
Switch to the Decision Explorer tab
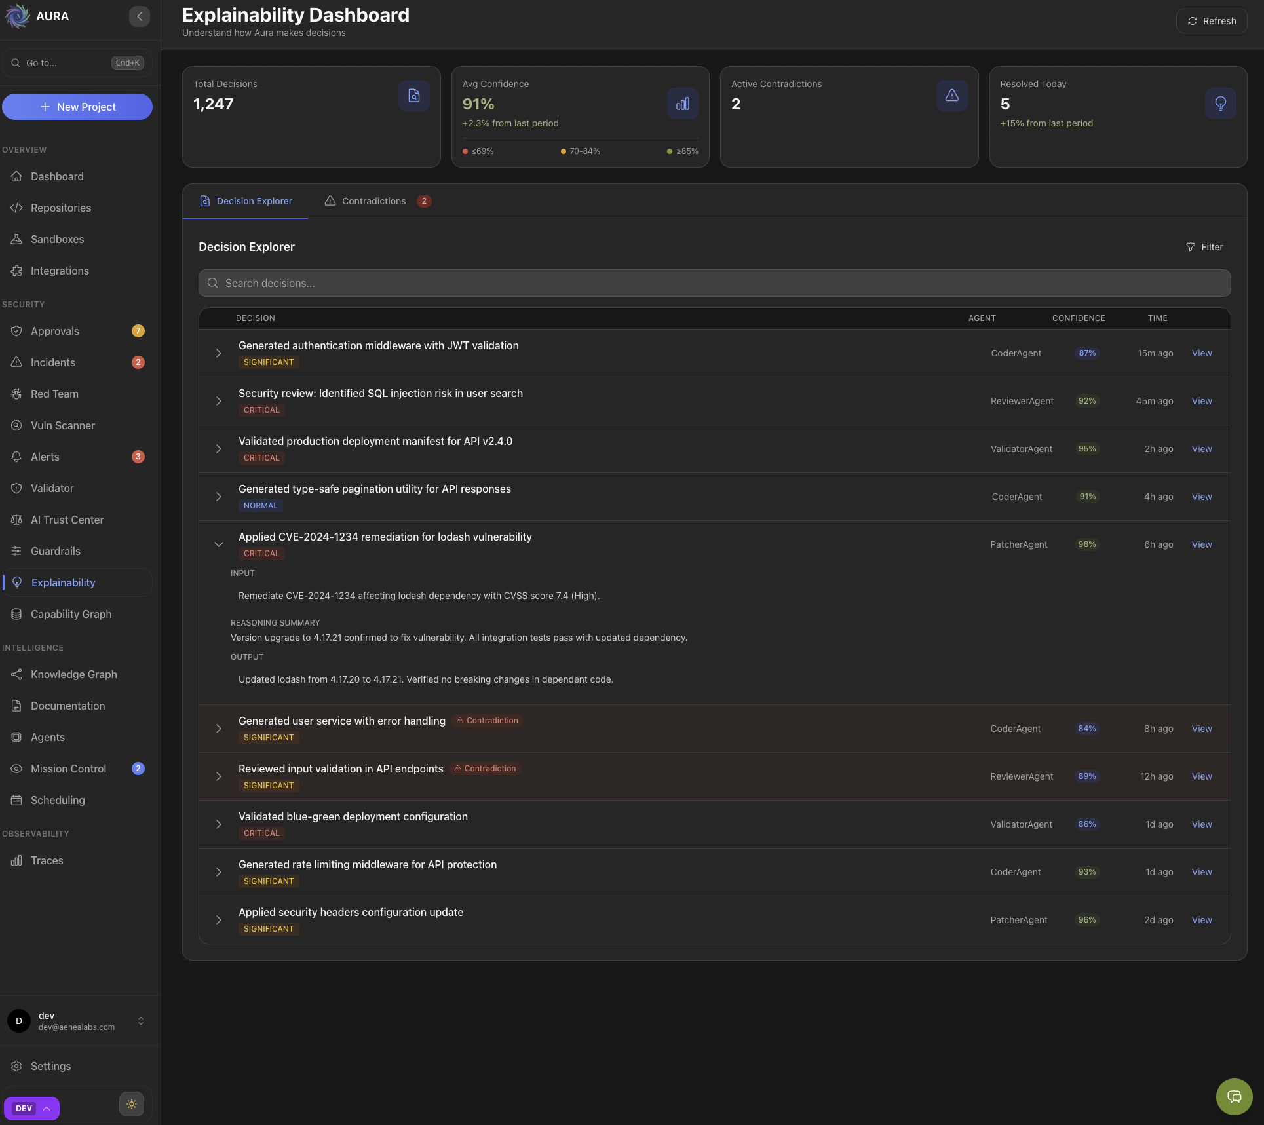click(x=246, y=201)
